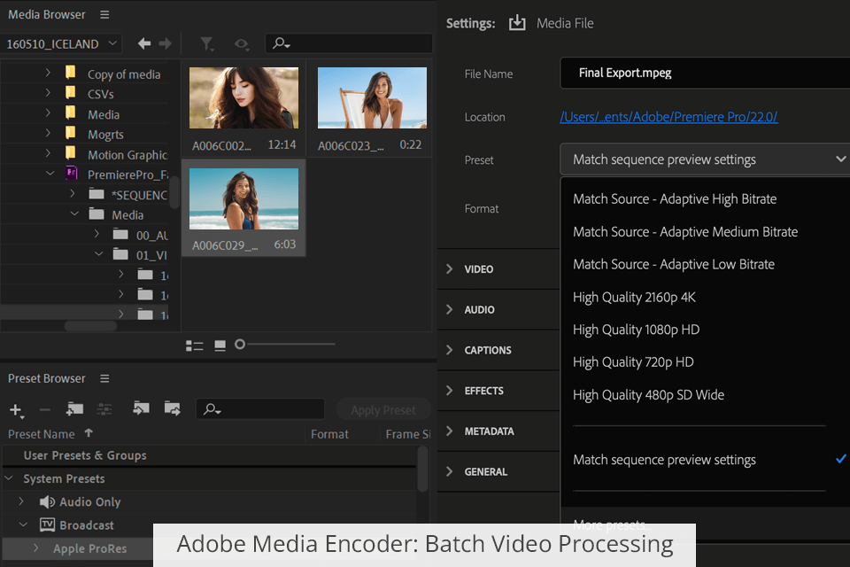
Task: Open the Preset Browser panel menu
Action: [x=104, y=378]
